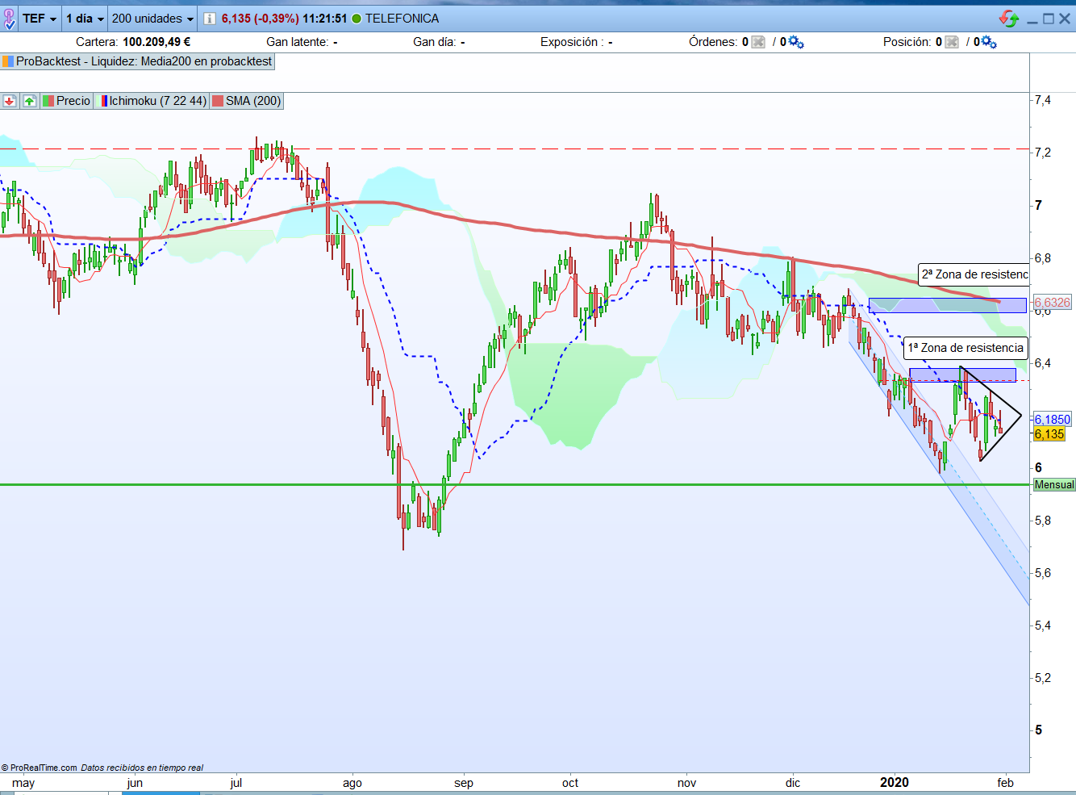
Task: Click the 7,2 price scale label
Action: (1043, 153)
